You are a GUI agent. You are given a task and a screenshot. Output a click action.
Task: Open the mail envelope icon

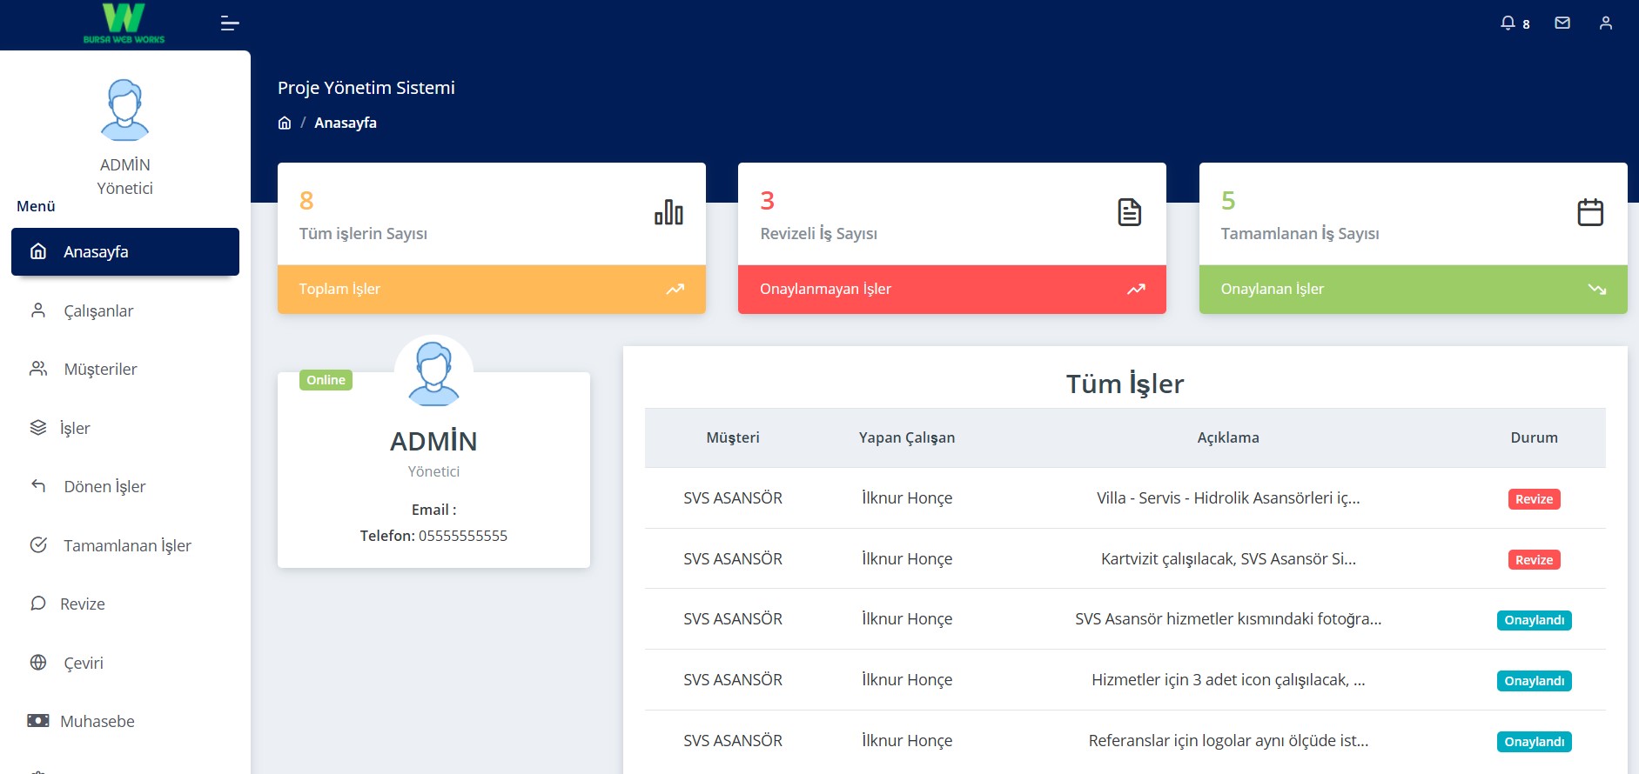pyautogui.click(x=1562, y=23)
